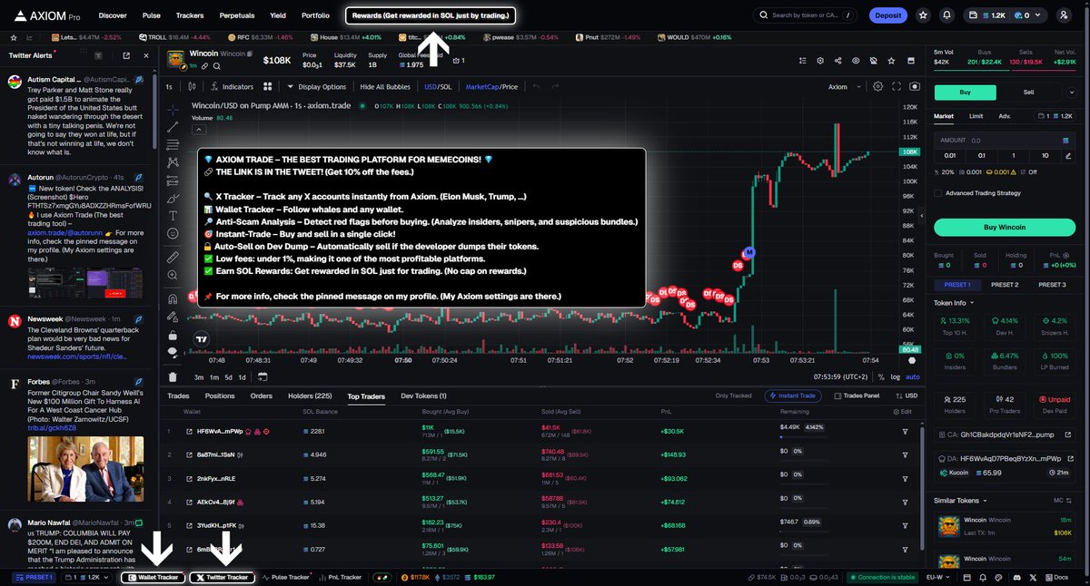
Task: Toggle the magnet snap mode
Action: coord(173,298)
